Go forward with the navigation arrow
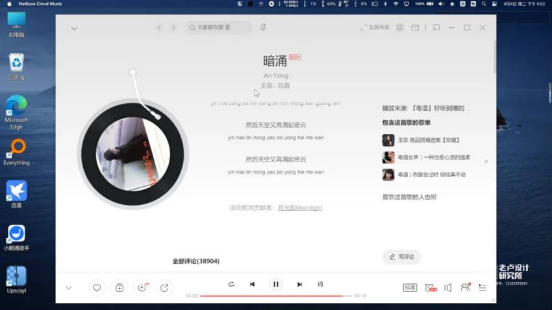 click(x=173, y=27)
